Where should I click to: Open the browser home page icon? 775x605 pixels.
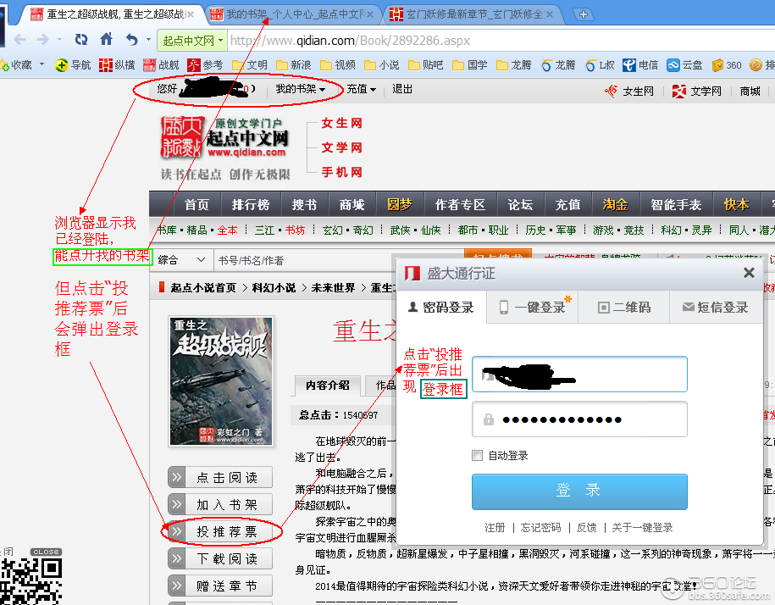(x=106, y=39)
